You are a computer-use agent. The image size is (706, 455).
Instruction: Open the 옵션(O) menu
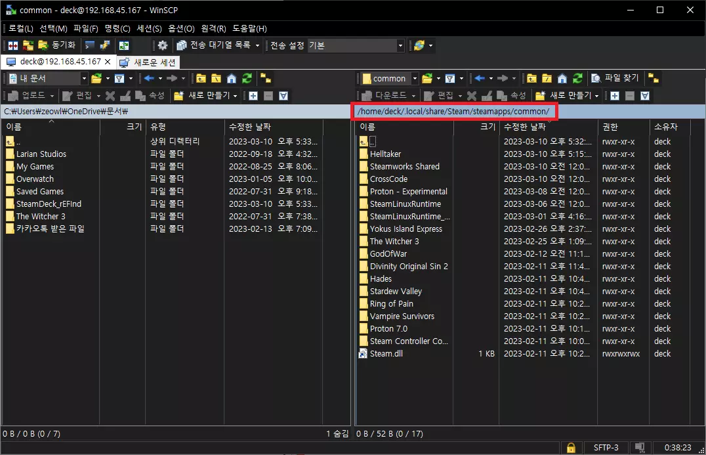tap(181, 28)
